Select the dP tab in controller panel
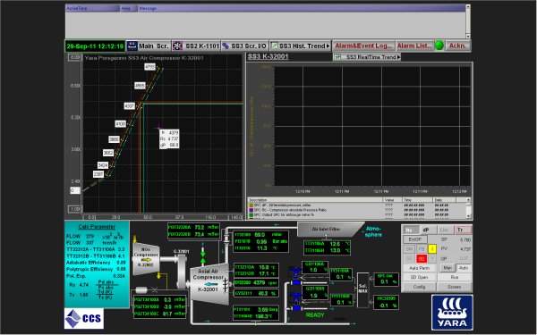 (x=426, y=230)
